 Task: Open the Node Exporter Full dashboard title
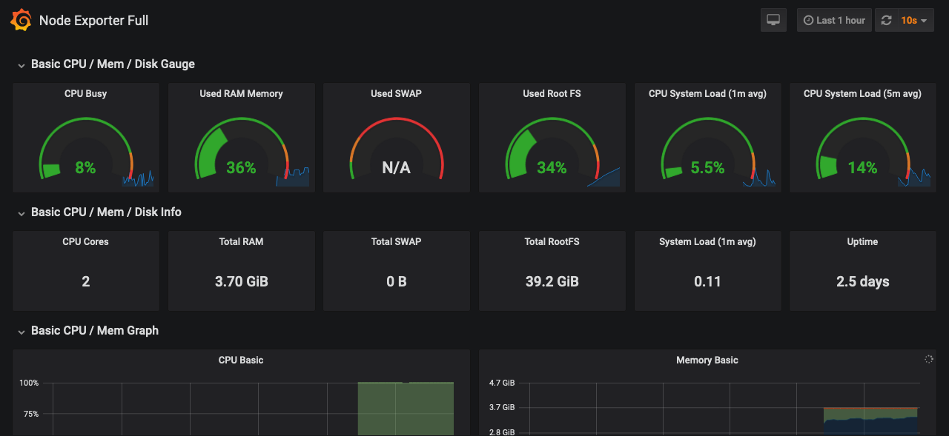pyautogui.click(x=94, y=21)
